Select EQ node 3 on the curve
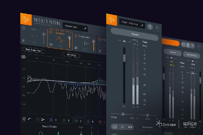203x135 pixels. tap(100, 80)
